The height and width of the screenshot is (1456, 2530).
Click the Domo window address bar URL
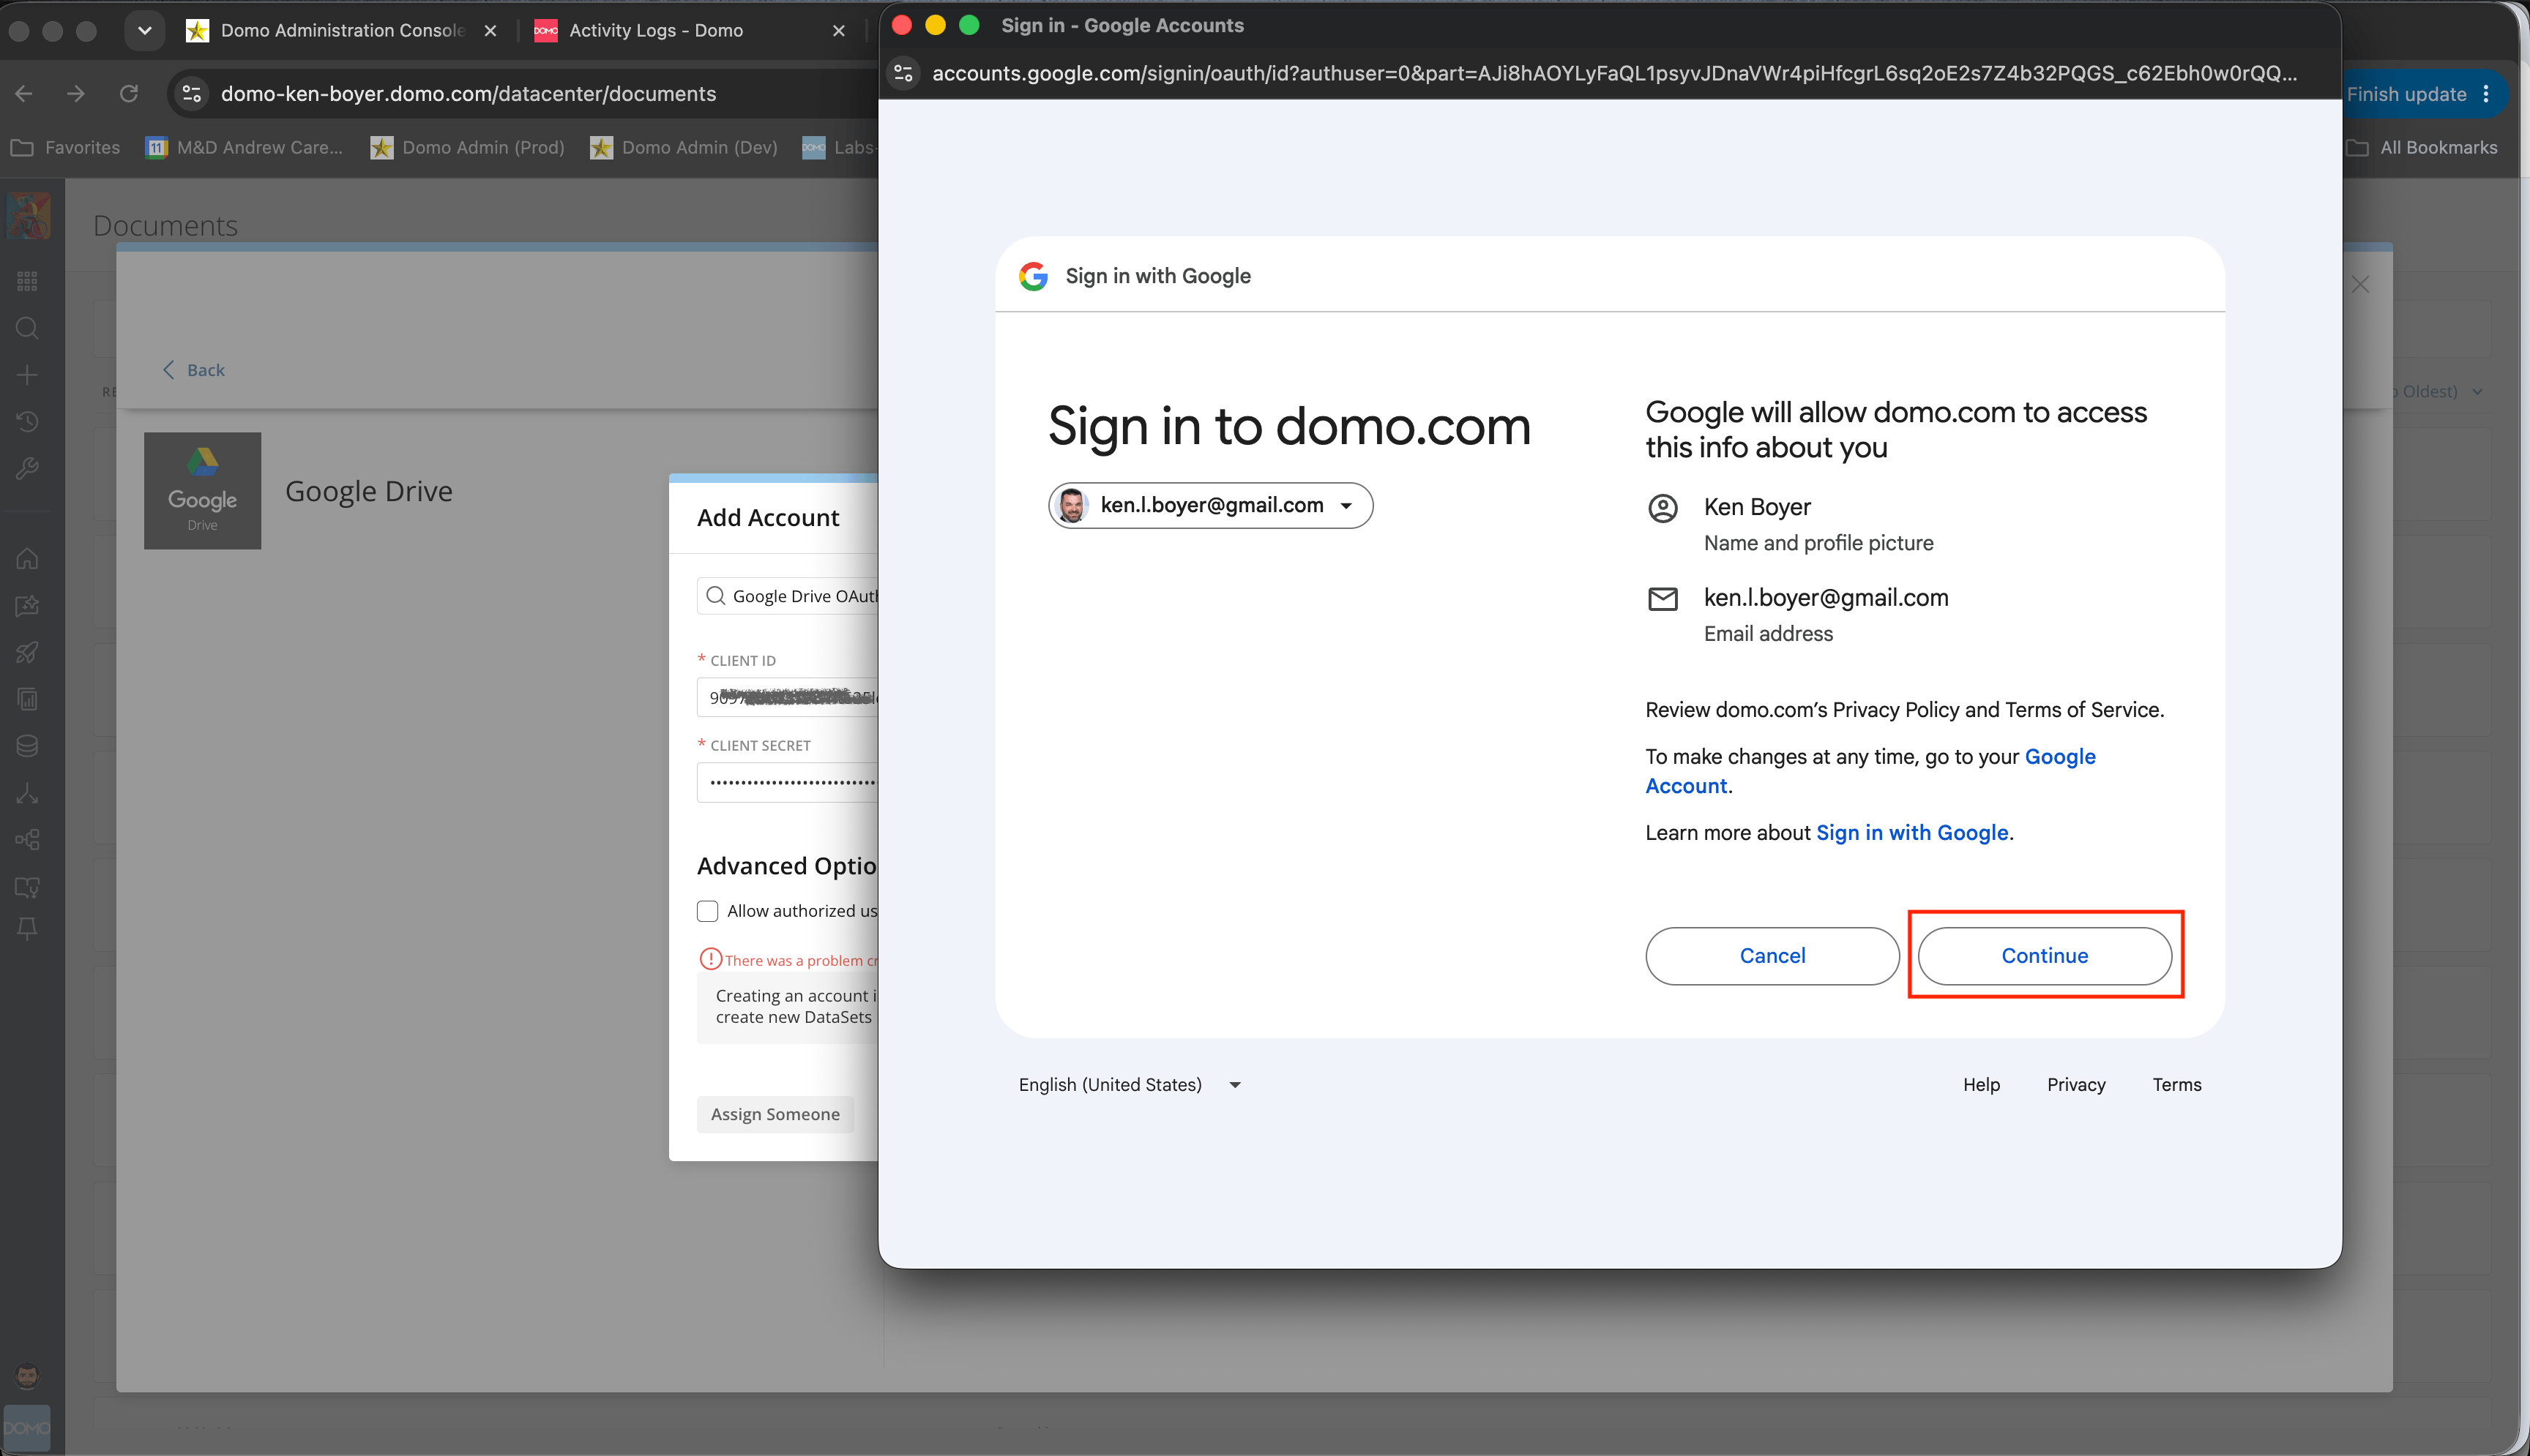[469, 94]
